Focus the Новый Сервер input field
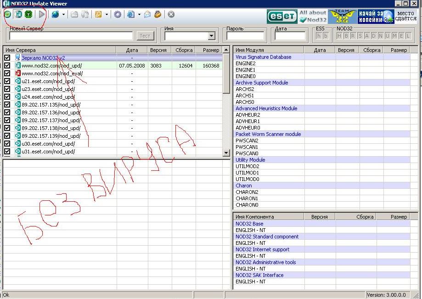 (71, 36)
